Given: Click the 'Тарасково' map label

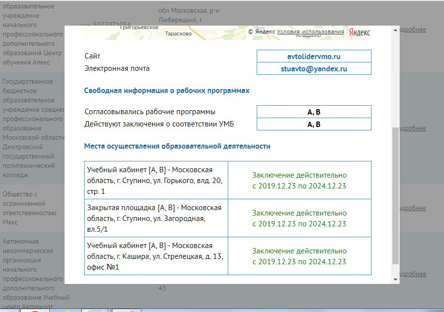Looking at the screenshot, I should [178, 33].
